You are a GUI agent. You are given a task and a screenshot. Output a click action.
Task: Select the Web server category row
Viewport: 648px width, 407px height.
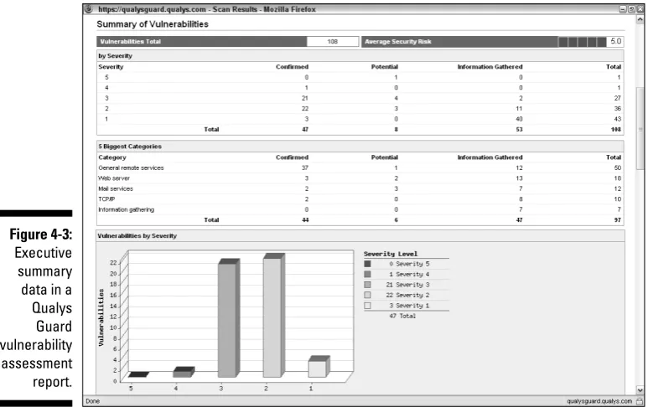click(360, 178)
